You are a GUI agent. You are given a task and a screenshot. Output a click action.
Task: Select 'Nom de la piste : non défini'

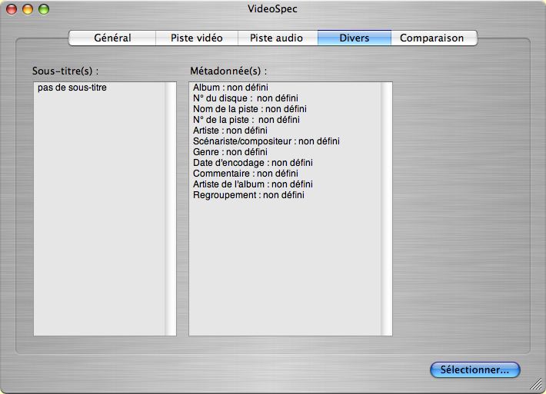(250, 109)
